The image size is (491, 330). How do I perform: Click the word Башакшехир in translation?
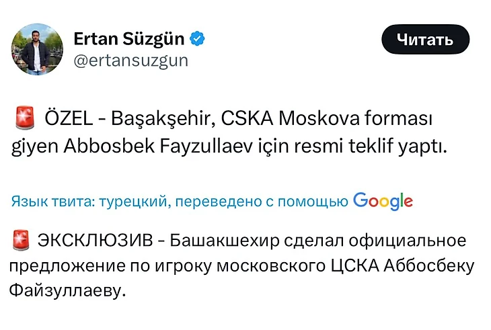pos(225,241)
